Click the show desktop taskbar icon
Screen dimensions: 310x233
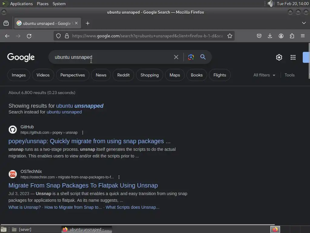click(4, 229)
